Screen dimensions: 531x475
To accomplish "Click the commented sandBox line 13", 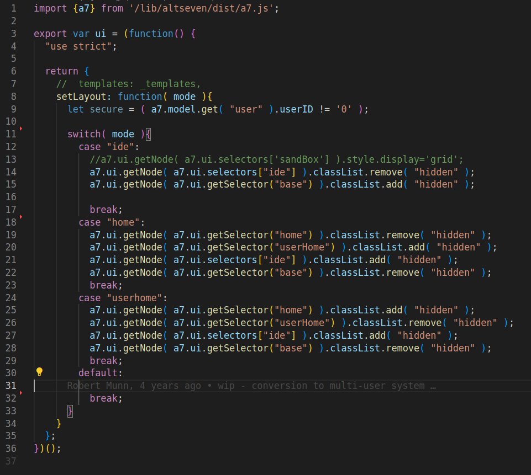I will tap(276, 159).
